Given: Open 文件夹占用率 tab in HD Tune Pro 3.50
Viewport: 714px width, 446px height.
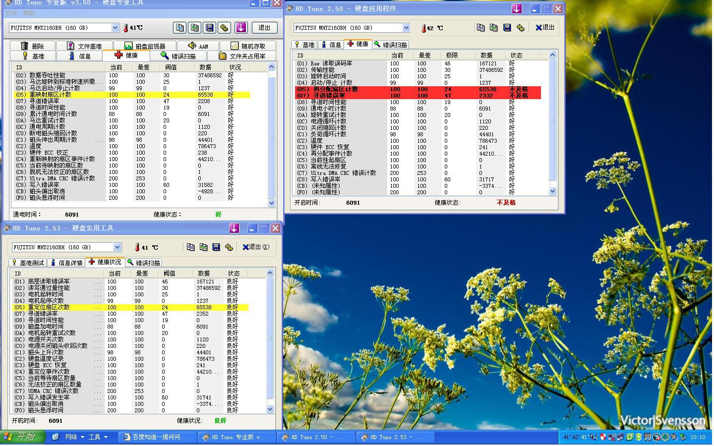Looking at the screenshot, I should [242, 56].
